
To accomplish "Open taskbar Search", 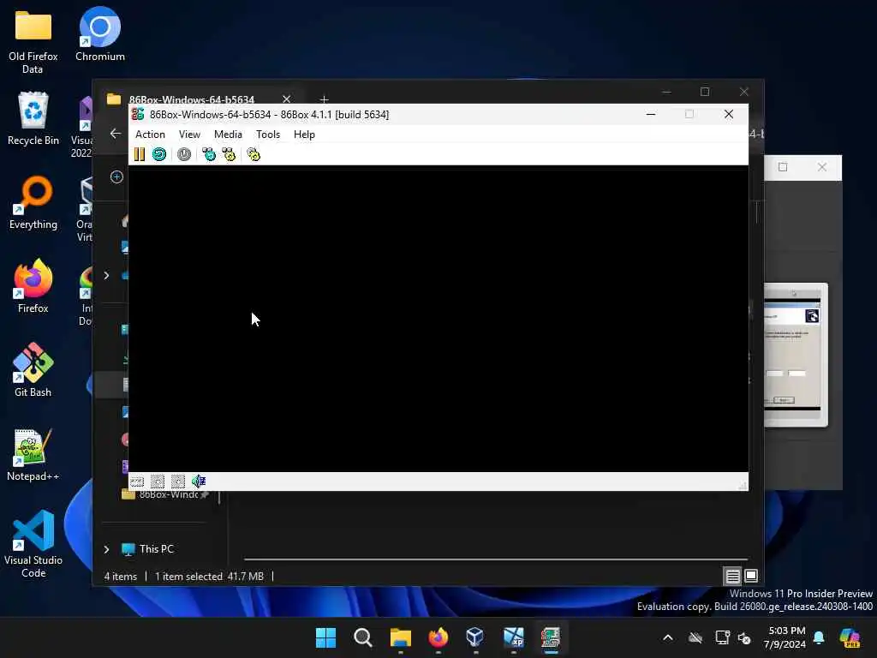I will tap(363, 637).
